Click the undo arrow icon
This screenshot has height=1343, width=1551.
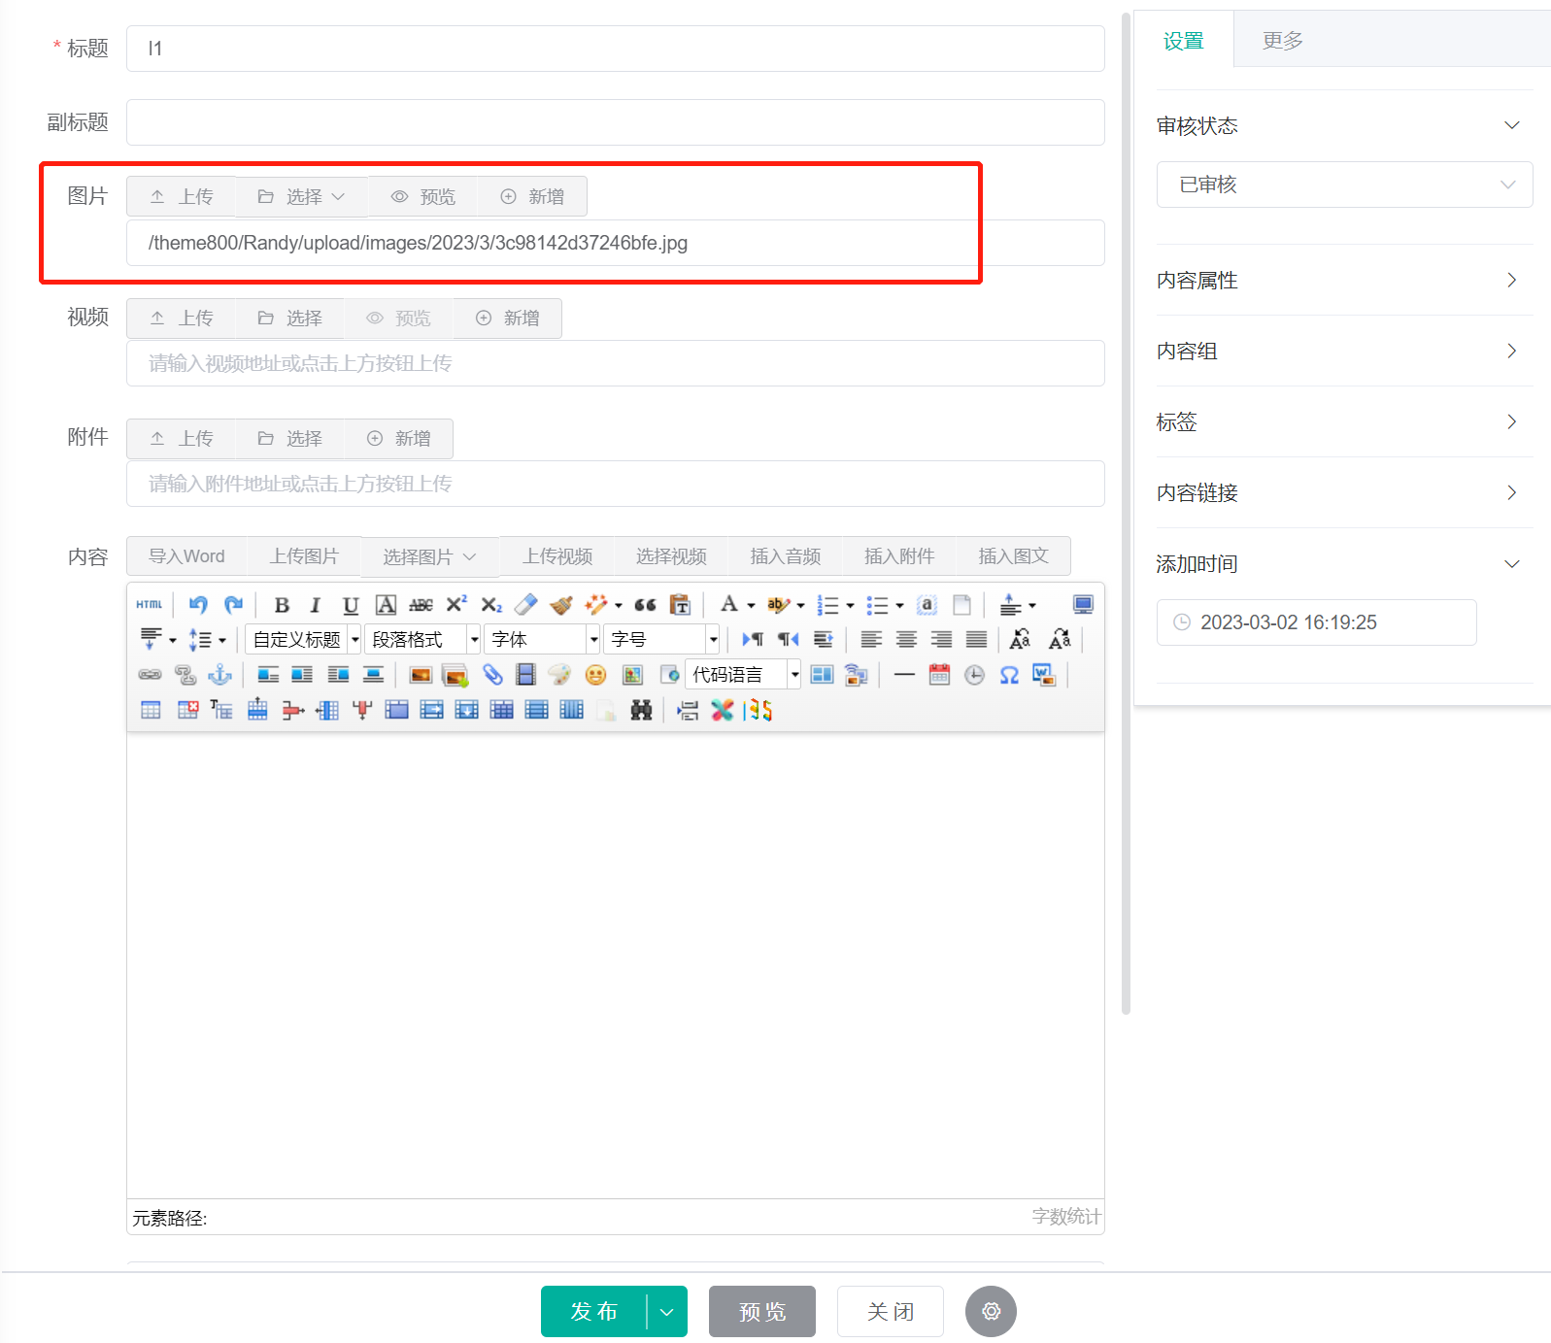[198, 605]
